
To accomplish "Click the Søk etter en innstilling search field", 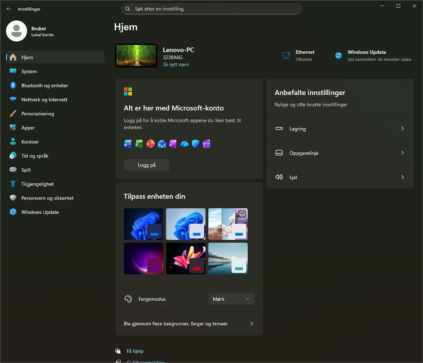I will [x=211, y=9].
